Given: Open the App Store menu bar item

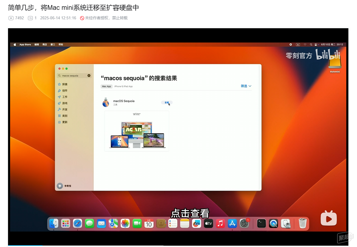Looking at the screenshot, I should 25,45.
